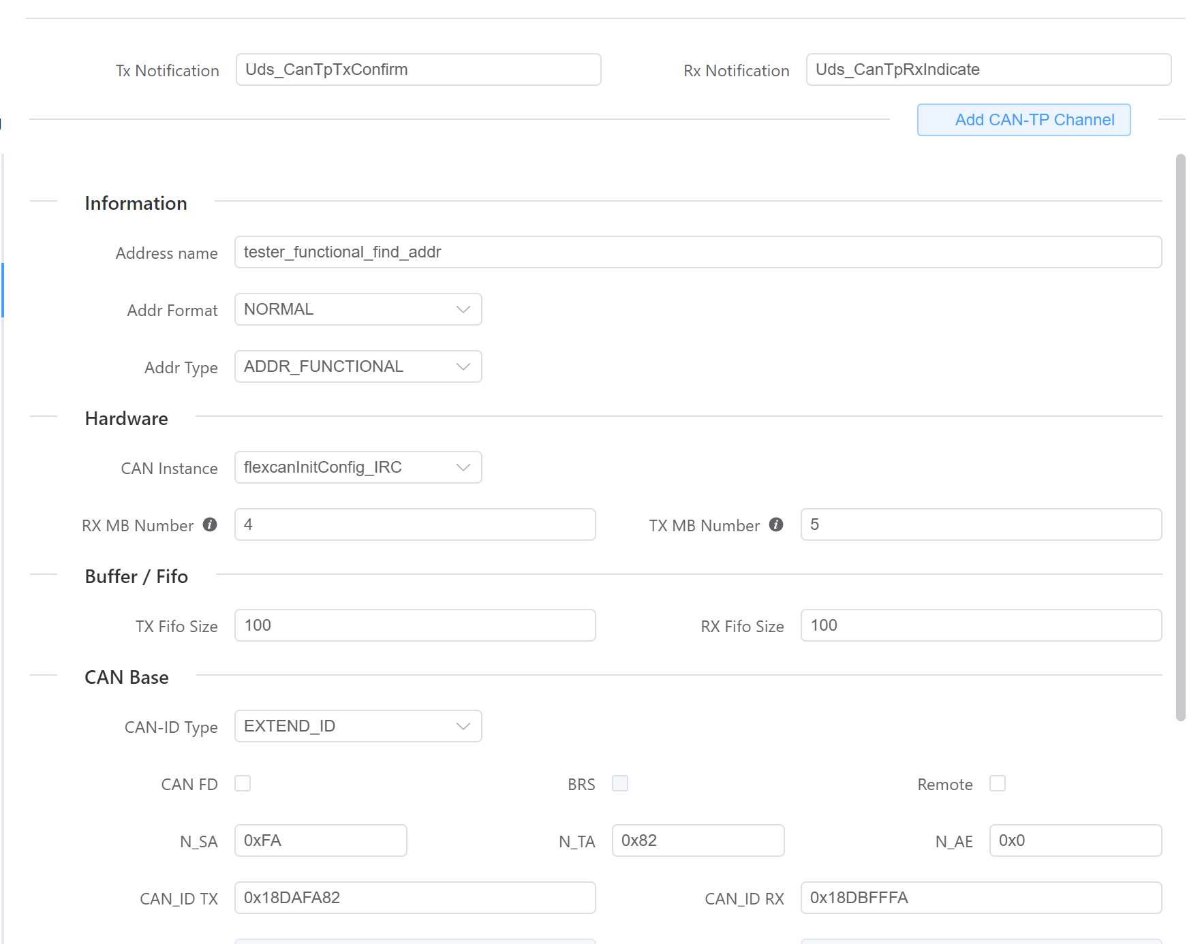Open the CAN-ID Type dropdown
The height and width of the screenshot is (944, 1202).
pos(358,726)
